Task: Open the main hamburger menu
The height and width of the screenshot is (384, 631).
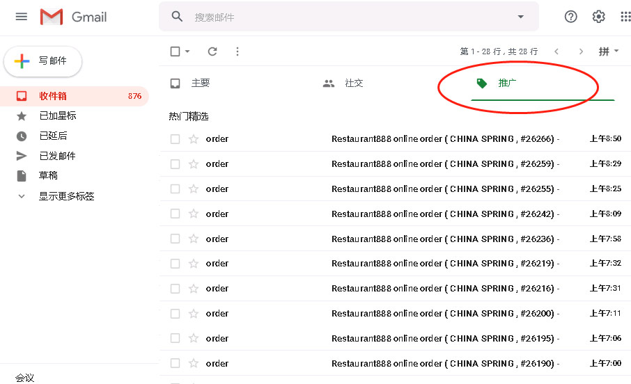Action: [21, 17]
